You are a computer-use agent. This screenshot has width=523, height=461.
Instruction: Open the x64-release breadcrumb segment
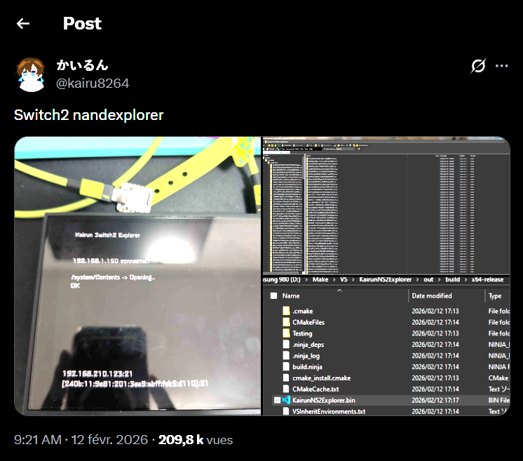coord(487,279)
